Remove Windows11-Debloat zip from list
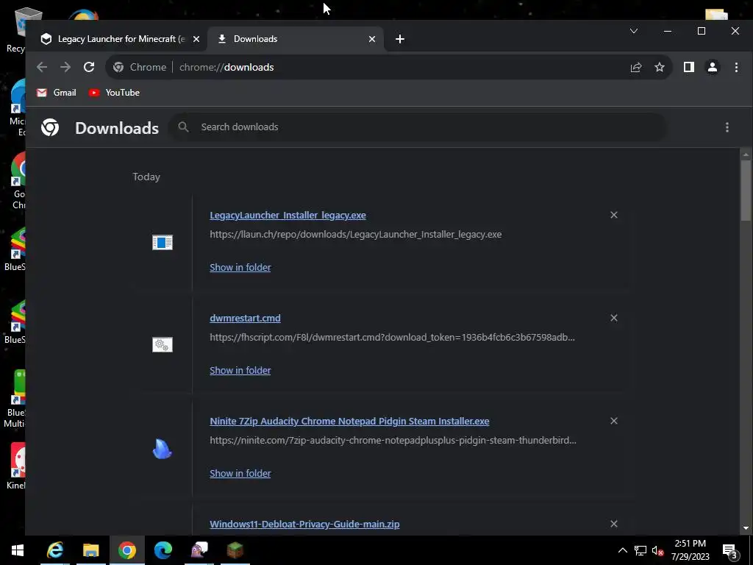753x565 pixels. [614, 524]
